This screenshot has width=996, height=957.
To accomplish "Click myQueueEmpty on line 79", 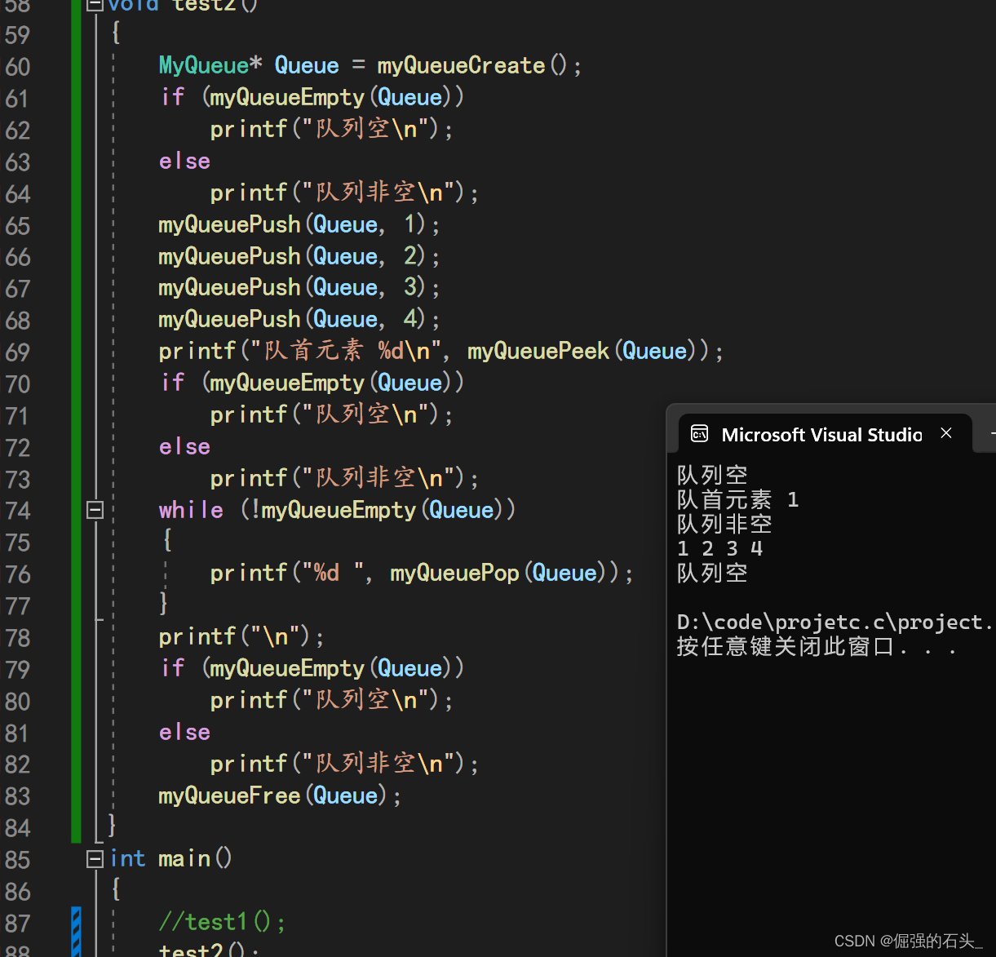I will 287,668.
